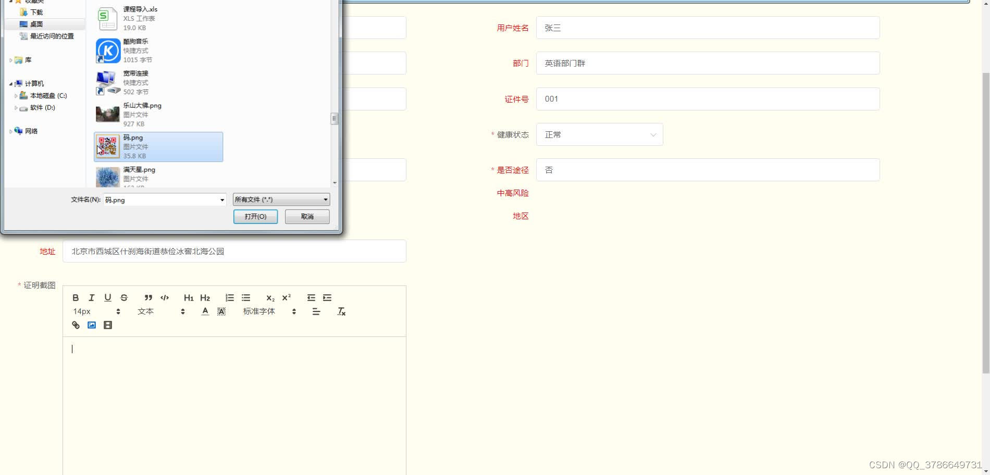The height and width of the screenshot is (475, 990).
Task: Select the 课程导入.xls file
Action: pyautogui.click(x=158, y=19)
